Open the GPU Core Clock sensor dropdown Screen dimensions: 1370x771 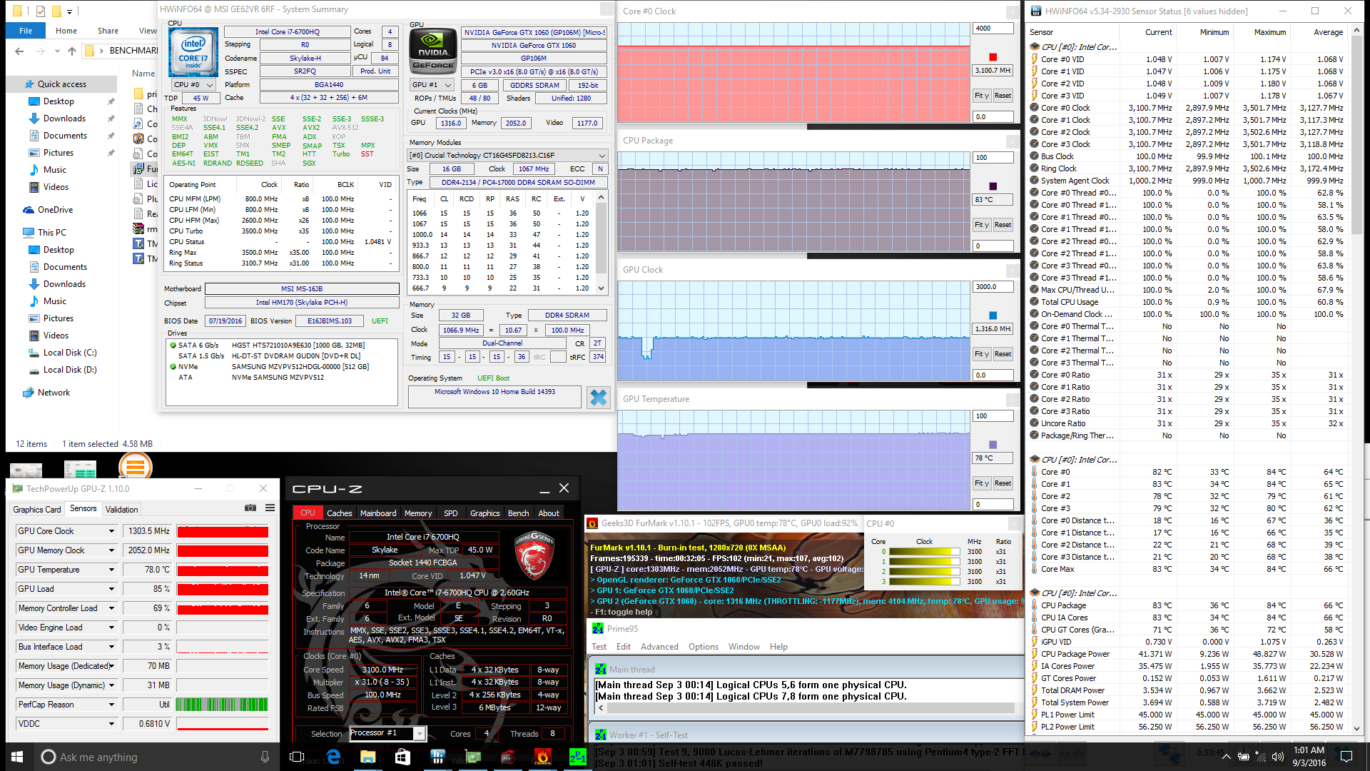111,531
